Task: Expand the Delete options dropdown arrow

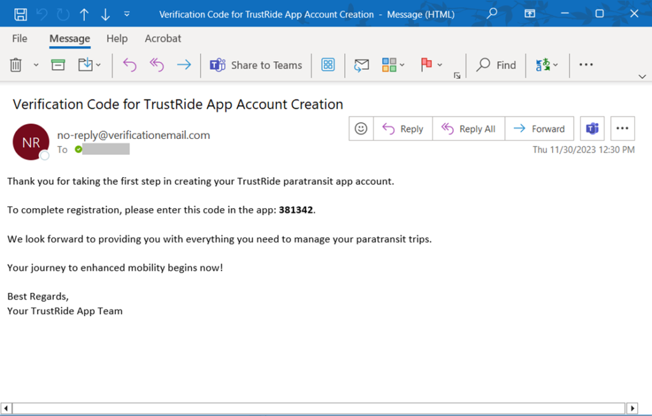Action: point(36,65)
